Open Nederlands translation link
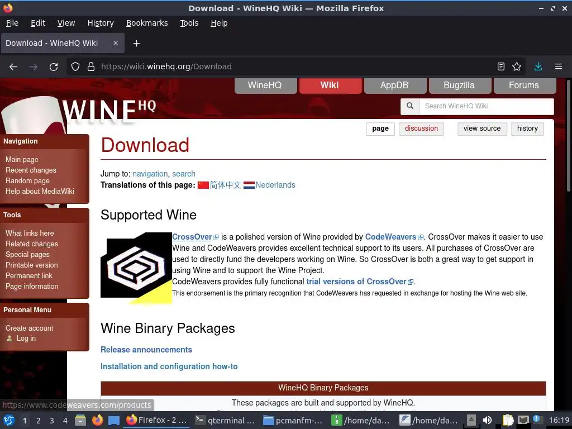The width and height of the screenshot is (572, 429). coord(275,185)
